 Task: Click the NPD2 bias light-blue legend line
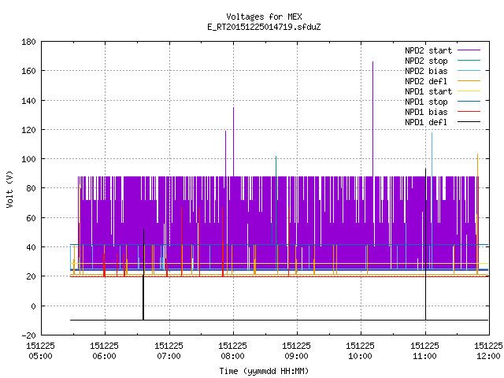click(469, 71)
